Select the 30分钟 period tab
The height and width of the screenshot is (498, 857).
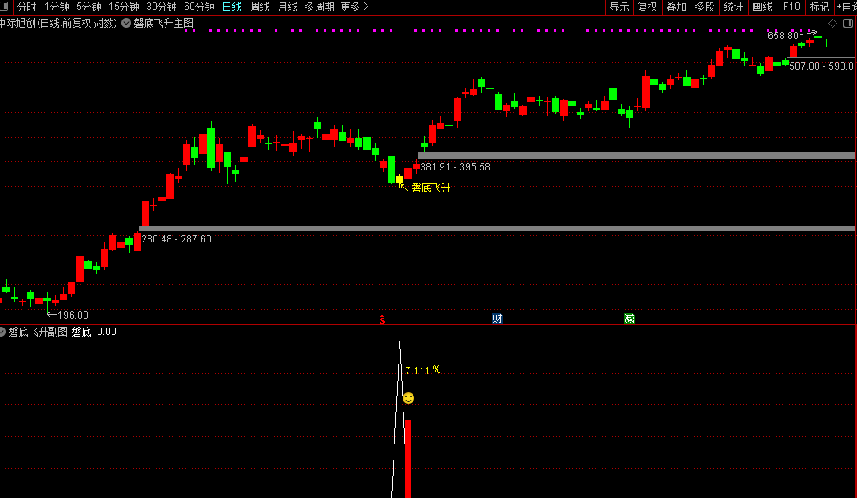click(x=162, y=7)
